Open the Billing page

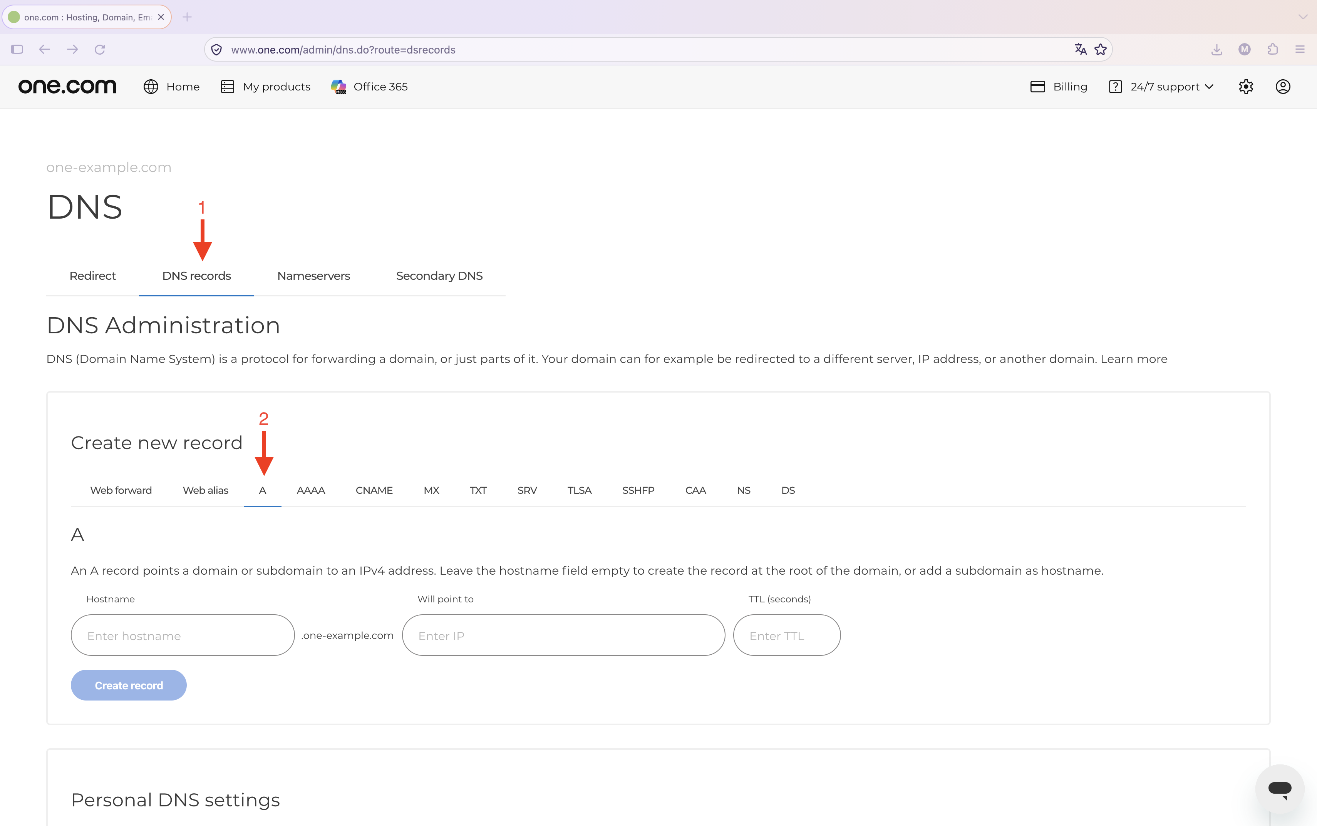coord(1059,86)
